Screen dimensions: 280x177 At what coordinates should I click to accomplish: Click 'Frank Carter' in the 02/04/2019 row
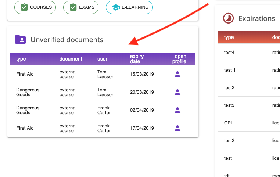(x=104, y=110)
